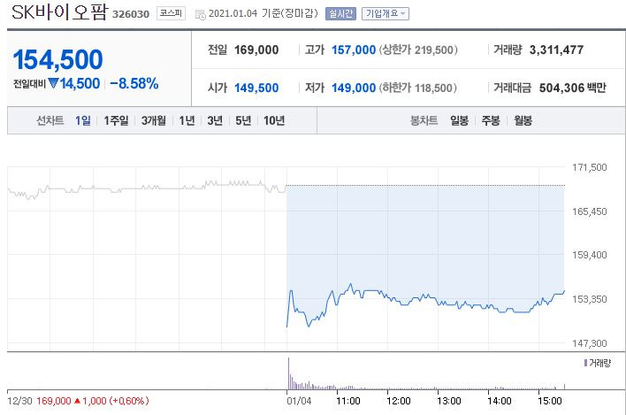Select the 5년 chart range
The height and width of the screenshot is (415, 626).
click(x=243, y=120)
